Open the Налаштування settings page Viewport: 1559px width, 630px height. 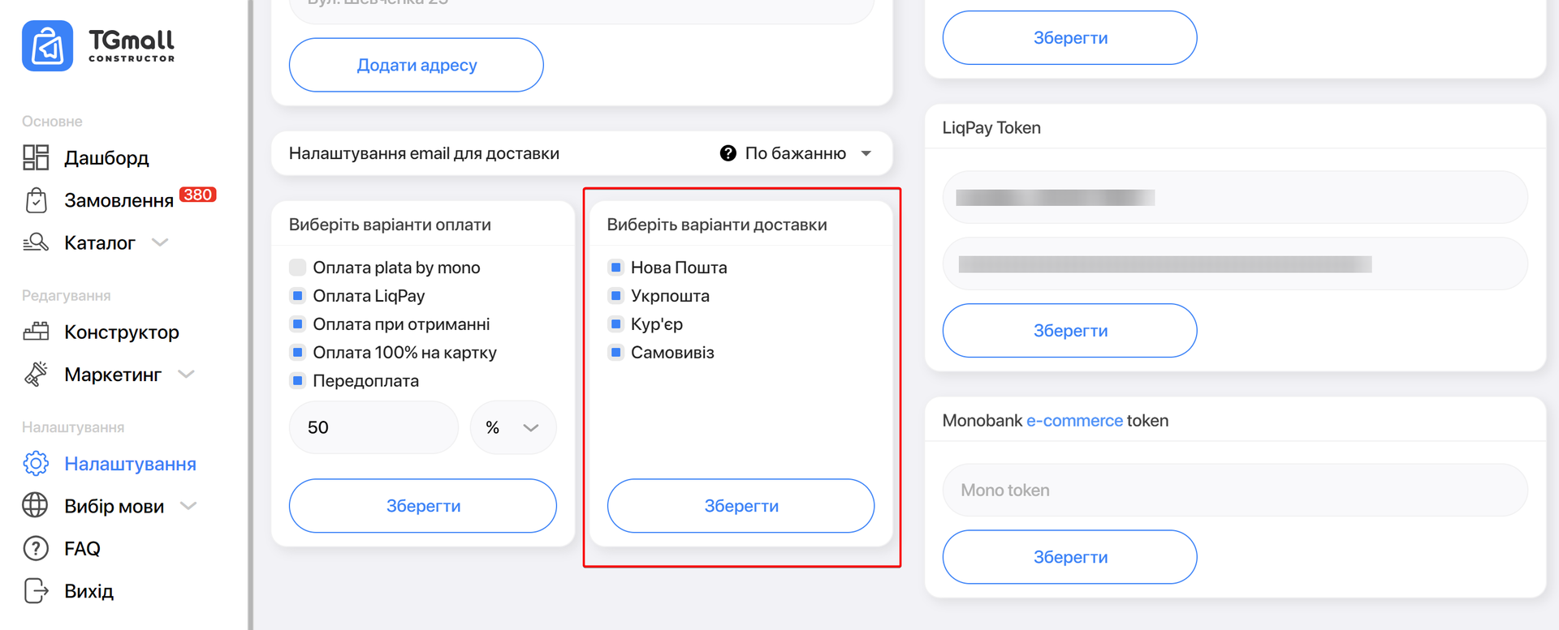(x=130, y=464)
